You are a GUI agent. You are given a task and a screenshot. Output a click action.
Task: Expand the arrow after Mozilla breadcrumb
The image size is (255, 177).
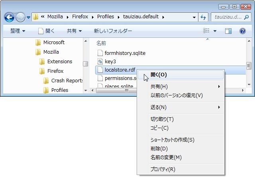tap(67, 17)
